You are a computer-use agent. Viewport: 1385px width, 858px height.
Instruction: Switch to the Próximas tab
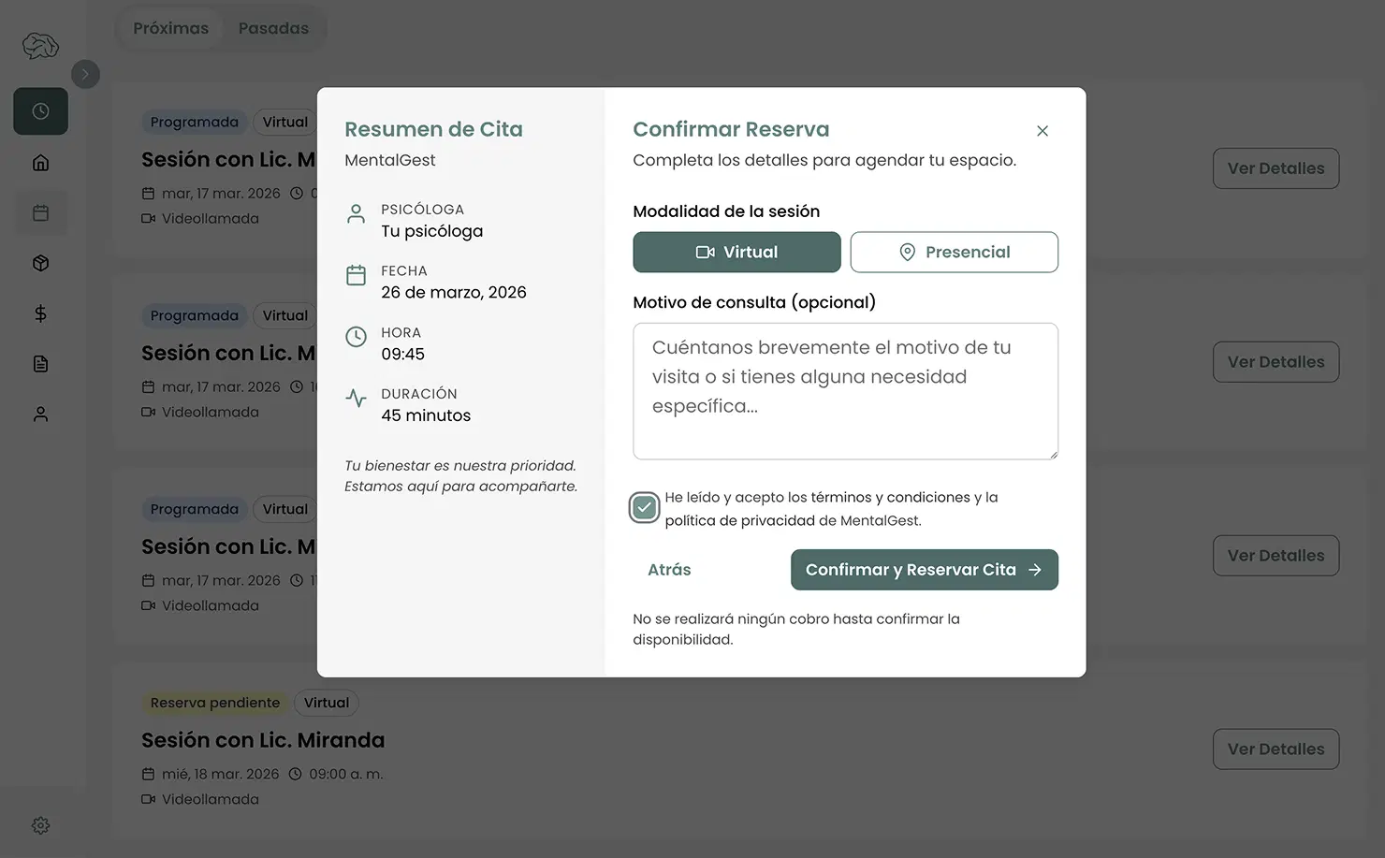pos(170,28)
